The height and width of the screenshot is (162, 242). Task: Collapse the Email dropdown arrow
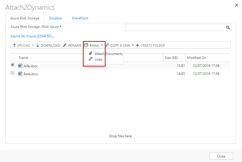pos(102,45)
